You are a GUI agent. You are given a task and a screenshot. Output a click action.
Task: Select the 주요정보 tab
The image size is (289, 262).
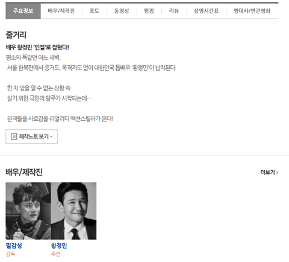pos(23,11)
